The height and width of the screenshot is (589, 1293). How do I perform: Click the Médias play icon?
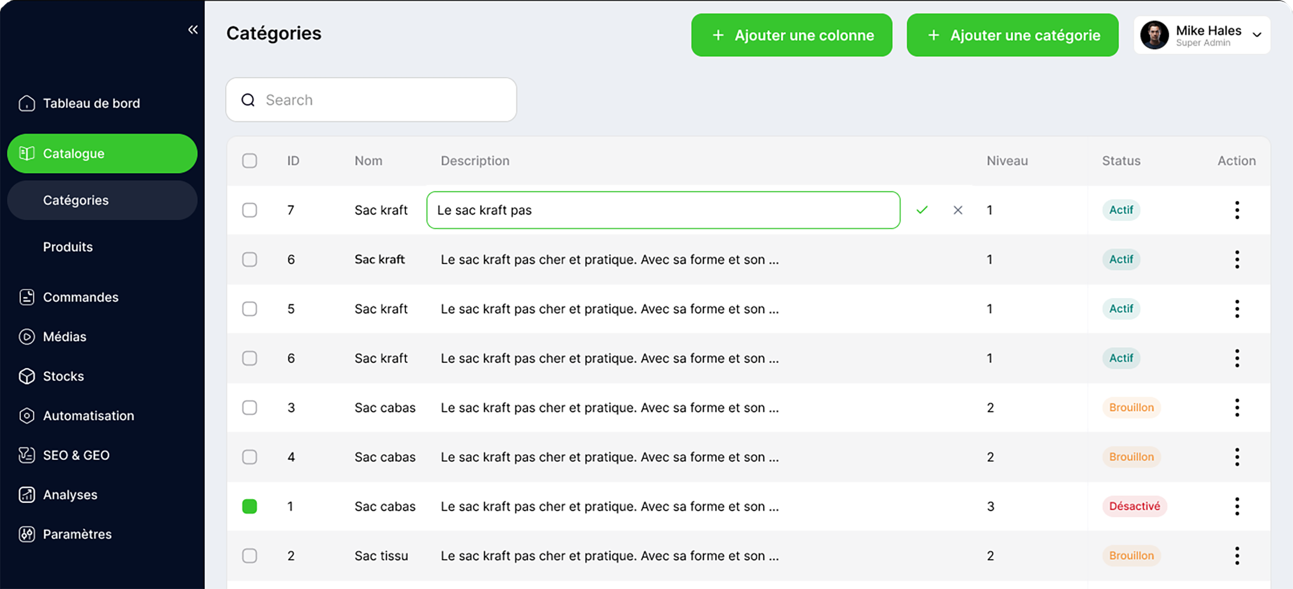point(26,337)
